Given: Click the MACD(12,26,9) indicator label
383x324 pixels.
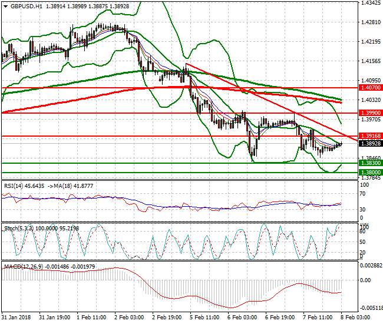Looking at the screenshot, I should (x=24, y=267).
